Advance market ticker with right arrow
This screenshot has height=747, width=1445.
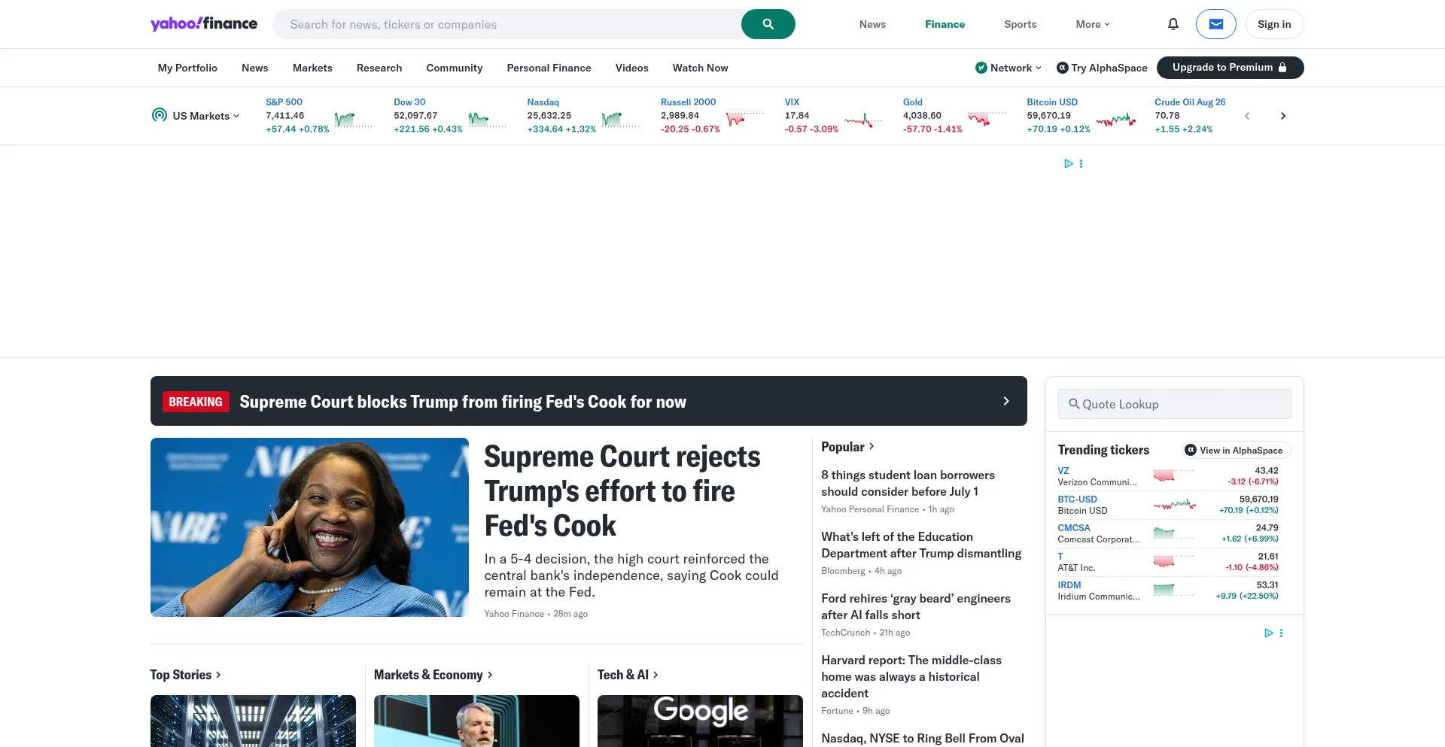(x=1283, y=116)
